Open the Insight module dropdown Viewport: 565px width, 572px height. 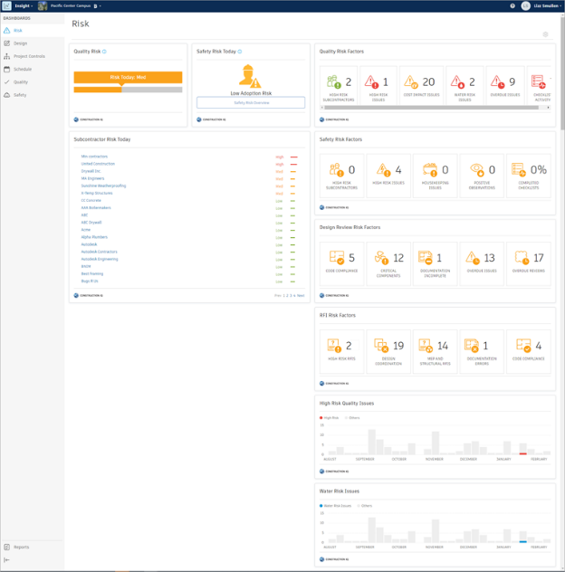tap(24, 5)
